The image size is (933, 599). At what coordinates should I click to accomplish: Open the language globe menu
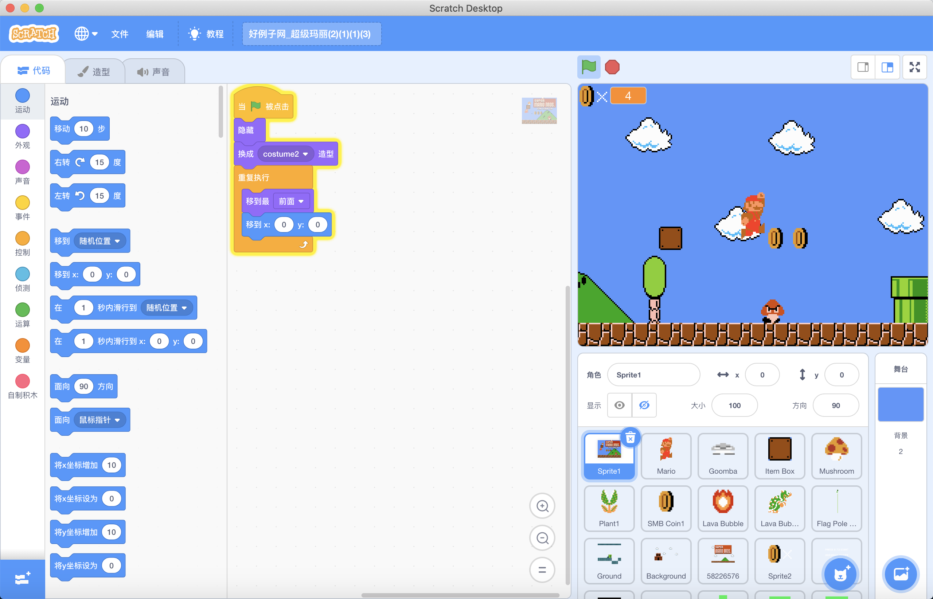tap(86, 34)
